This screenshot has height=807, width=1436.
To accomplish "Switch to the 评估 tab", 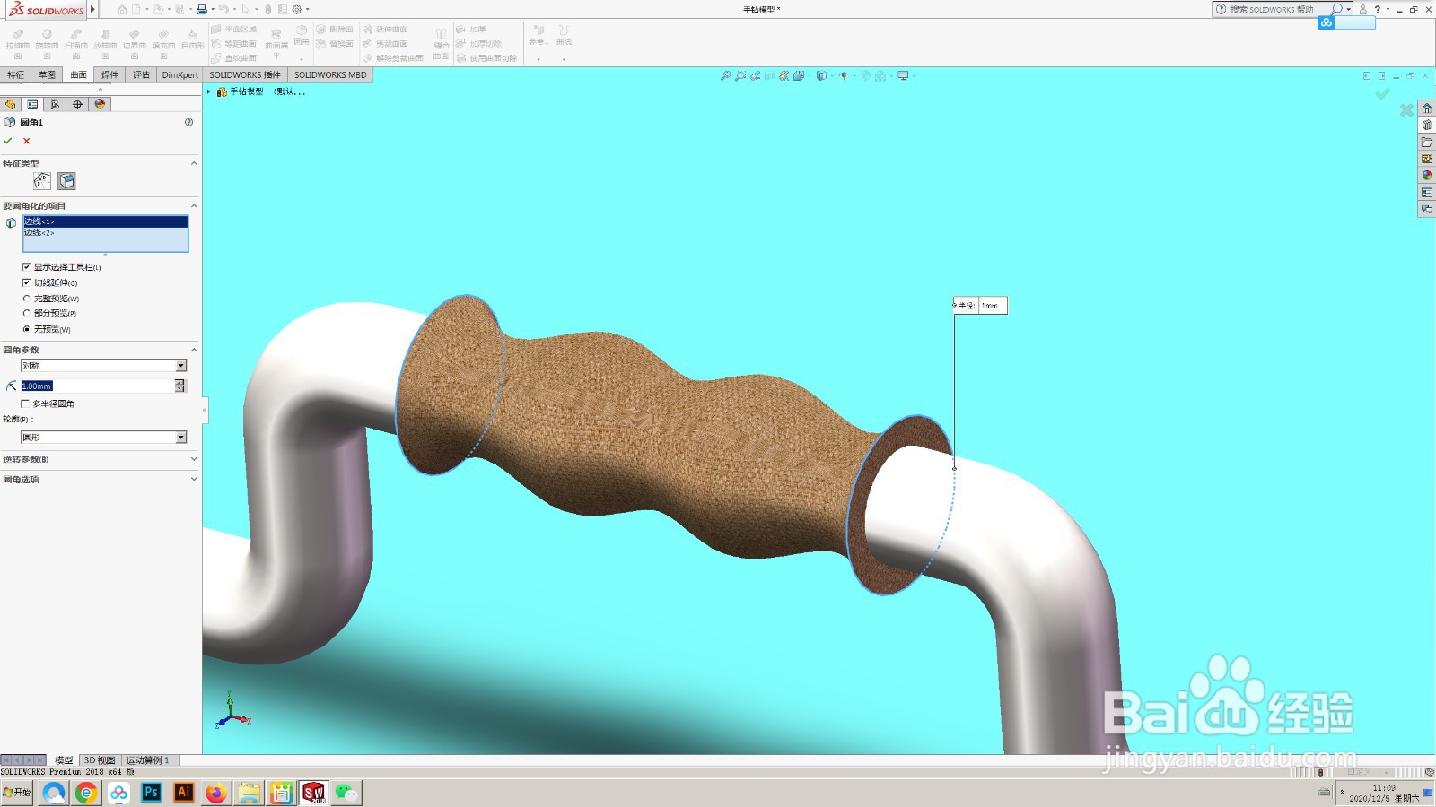I will (x=141, y=75).
